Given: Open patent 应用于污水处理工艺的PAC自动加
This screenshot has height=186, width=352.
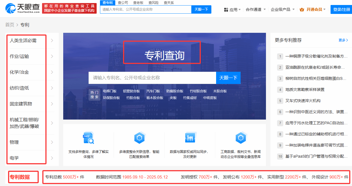Looking at the screenshot, I should (x=316, y=123).
